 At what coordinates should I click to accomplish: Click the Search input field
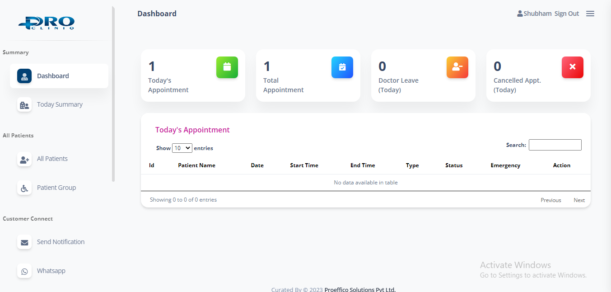point(555,145)
